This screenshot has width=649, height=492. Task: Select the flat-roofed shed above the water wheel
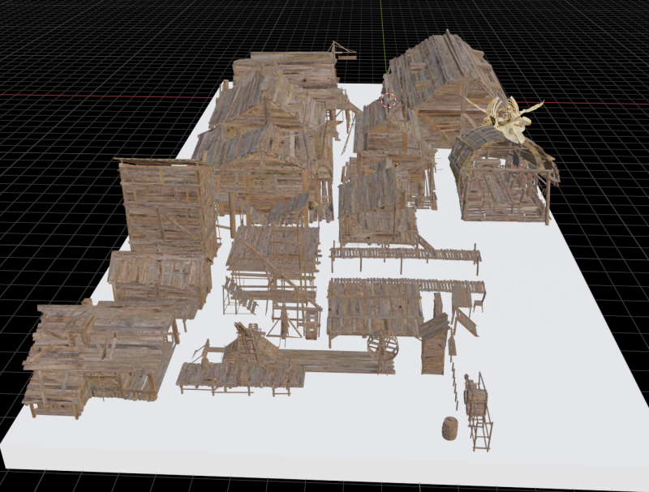coord(375,304)
